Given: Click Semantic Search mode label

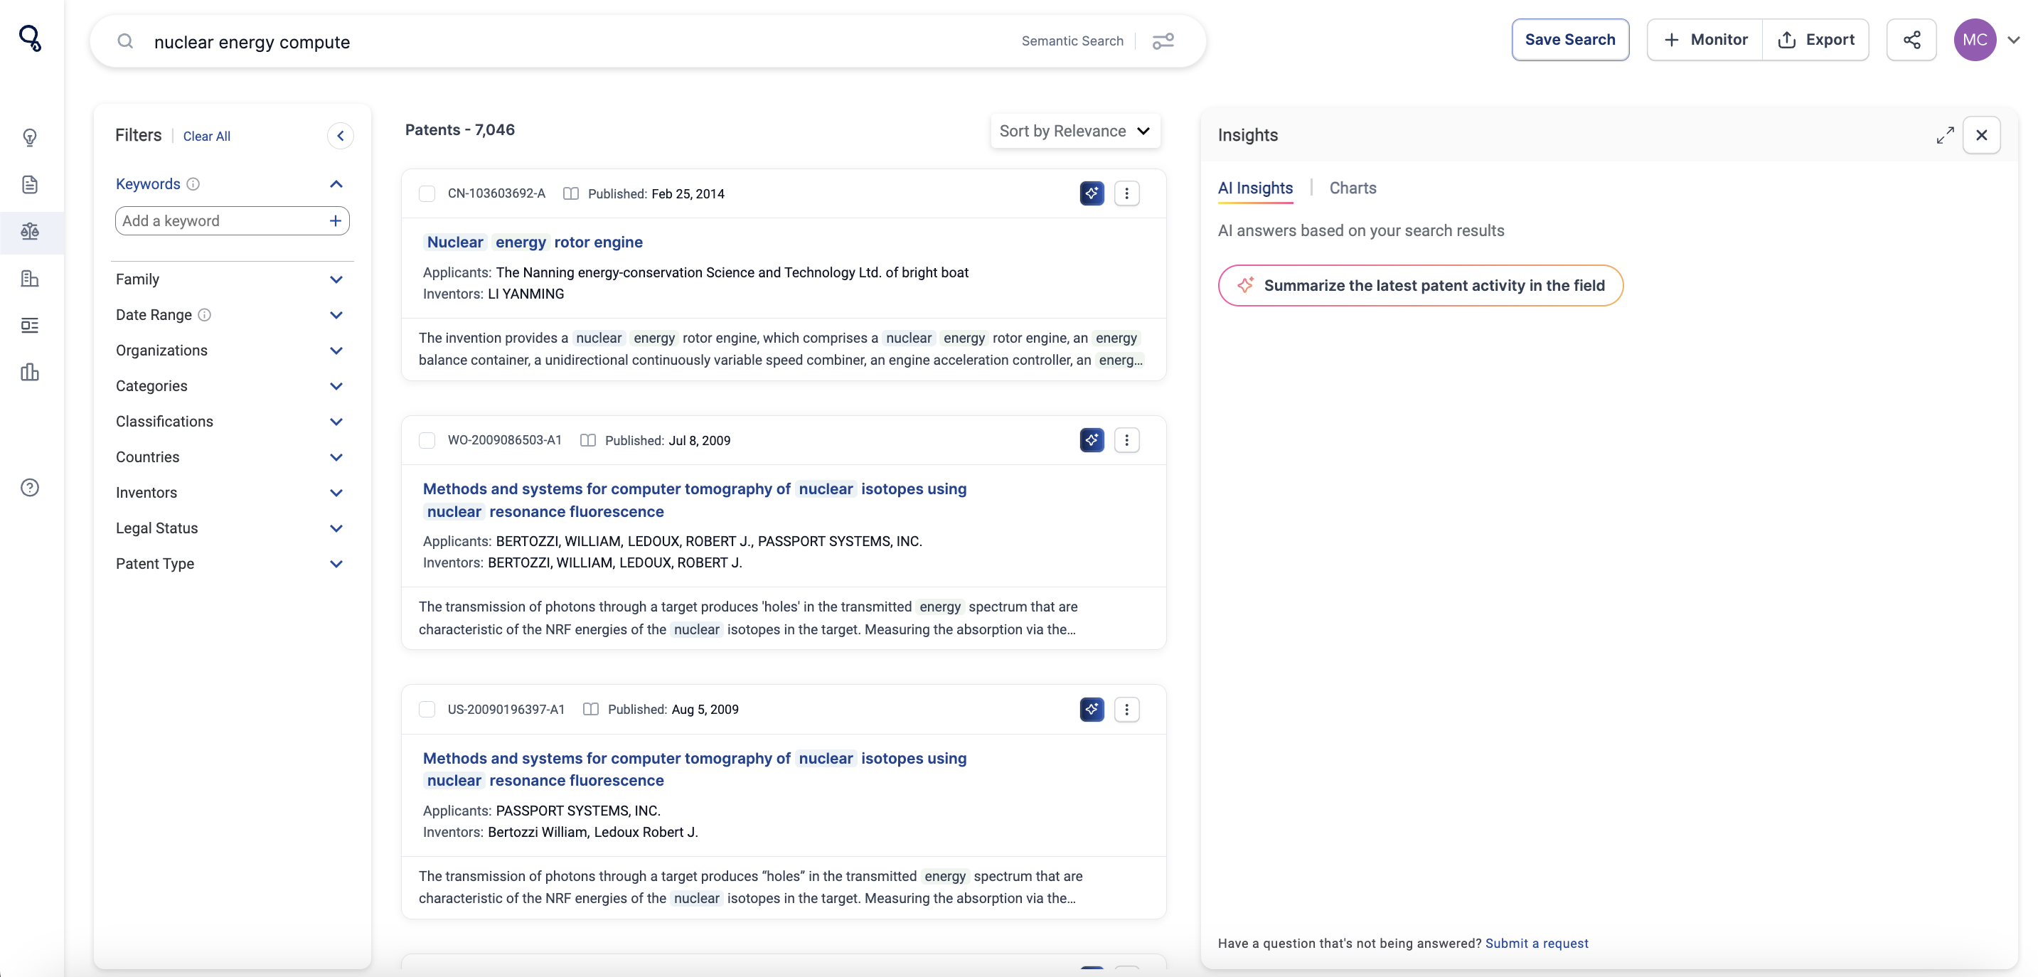Looking at the screenshot, I should tap(1072, 41).
